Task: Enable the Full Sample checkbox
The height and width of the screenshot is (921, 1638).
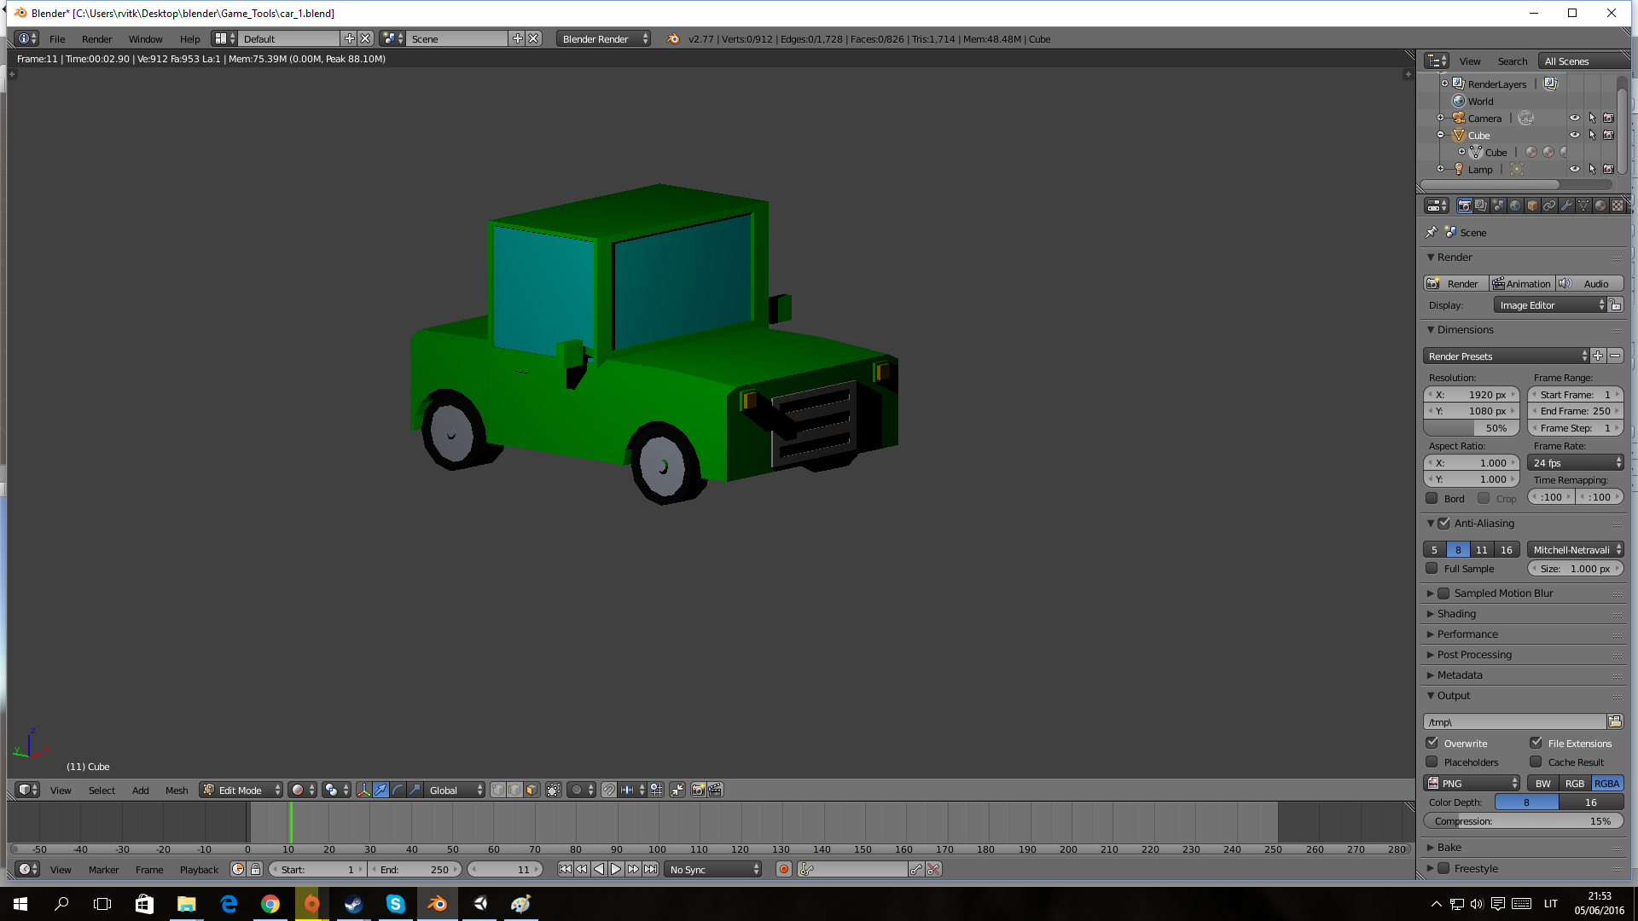Action: (x=1432, y=568)
